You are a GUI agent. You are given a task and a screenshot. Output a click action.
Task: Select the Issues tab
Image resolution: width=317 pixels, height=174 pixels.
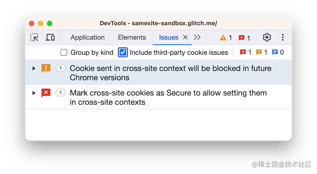[x=168, y=37]
